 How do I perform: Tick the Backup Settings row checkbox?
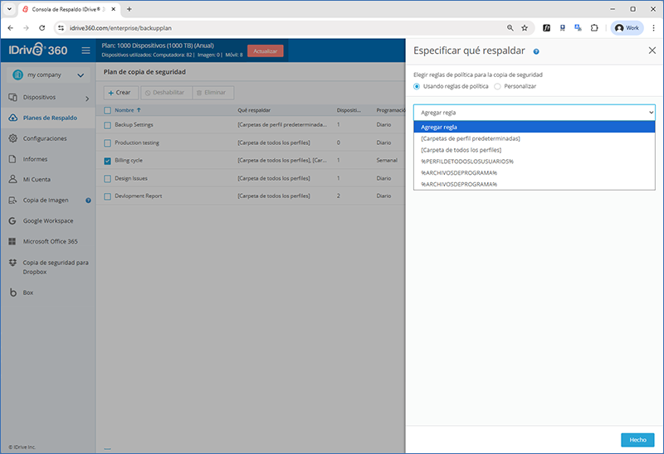107,125
